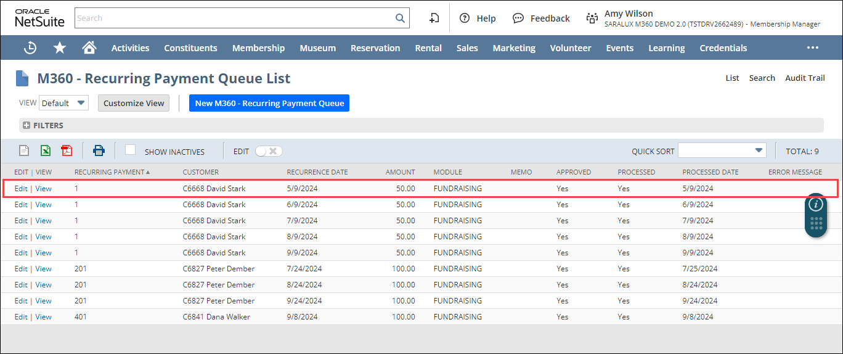The height and width of the screenshot is (354, 843).
Task: Expand the Filters section
Action: 26,125
